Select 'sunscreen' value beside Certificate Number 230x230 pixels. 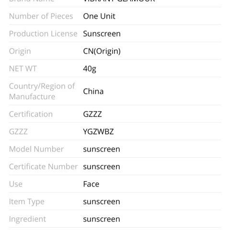(102, 167)
